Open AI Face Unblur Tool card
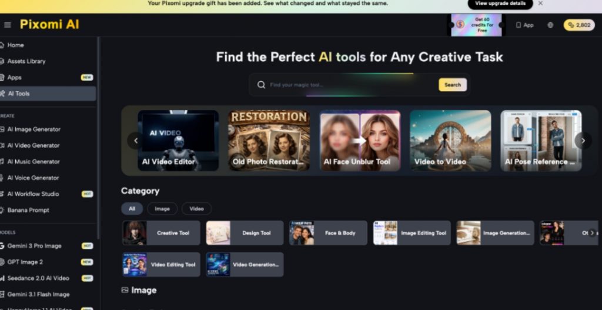 tap(360, 141)
